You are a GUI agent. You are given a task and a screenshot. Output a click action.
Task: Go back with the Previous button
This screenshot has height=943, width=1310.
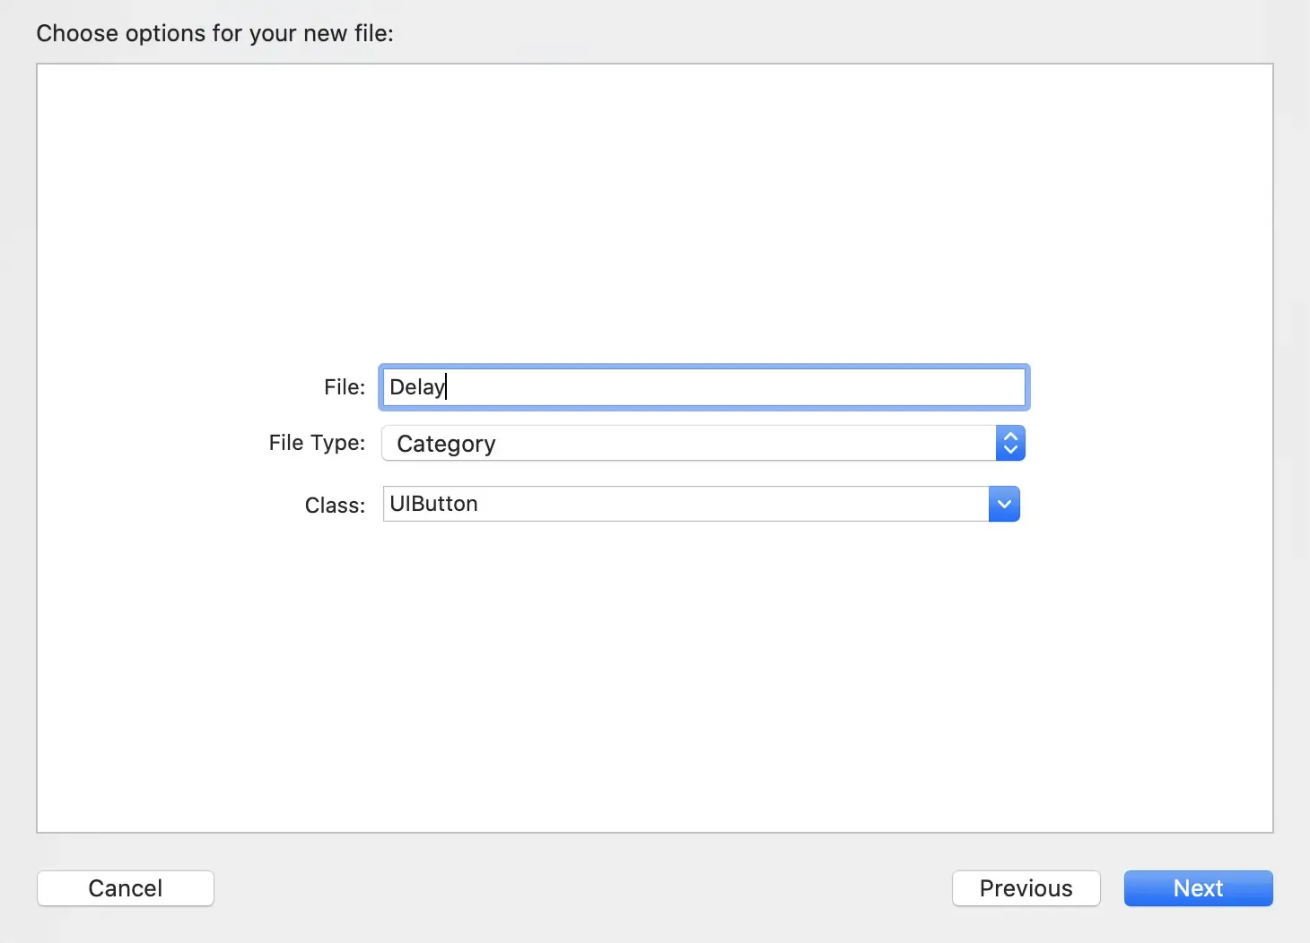[1026, 888]
